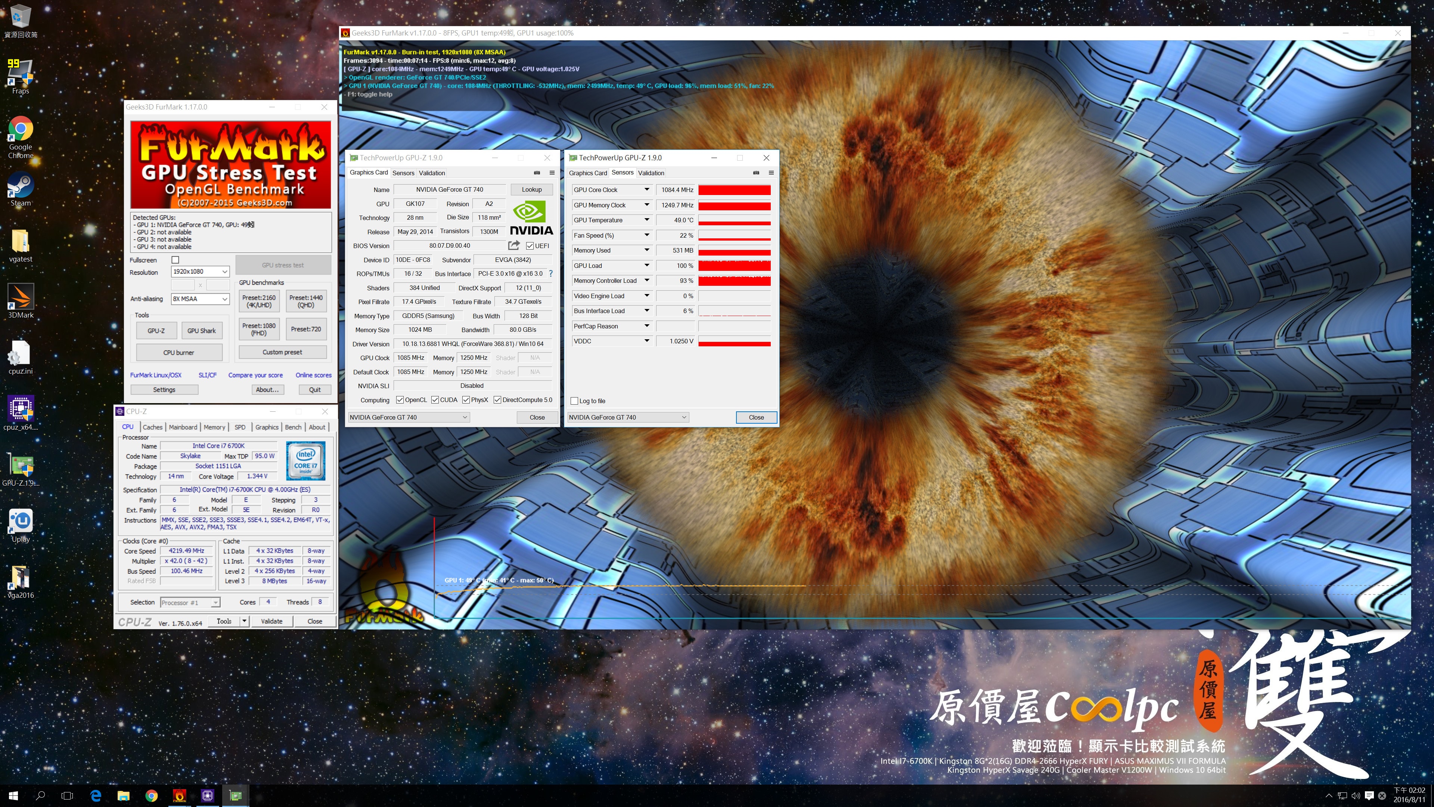Viewport: 1434px width, 807px height.
Task: Open the vga2016 desktop shortcut
Action: point(20,581)
